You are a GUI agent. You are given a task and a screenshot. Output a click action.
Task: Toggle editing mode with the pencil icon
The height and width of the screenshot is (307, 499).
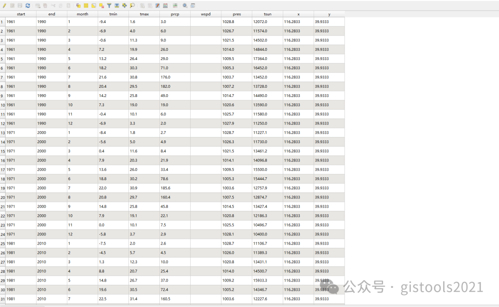(x=5, y=6)
